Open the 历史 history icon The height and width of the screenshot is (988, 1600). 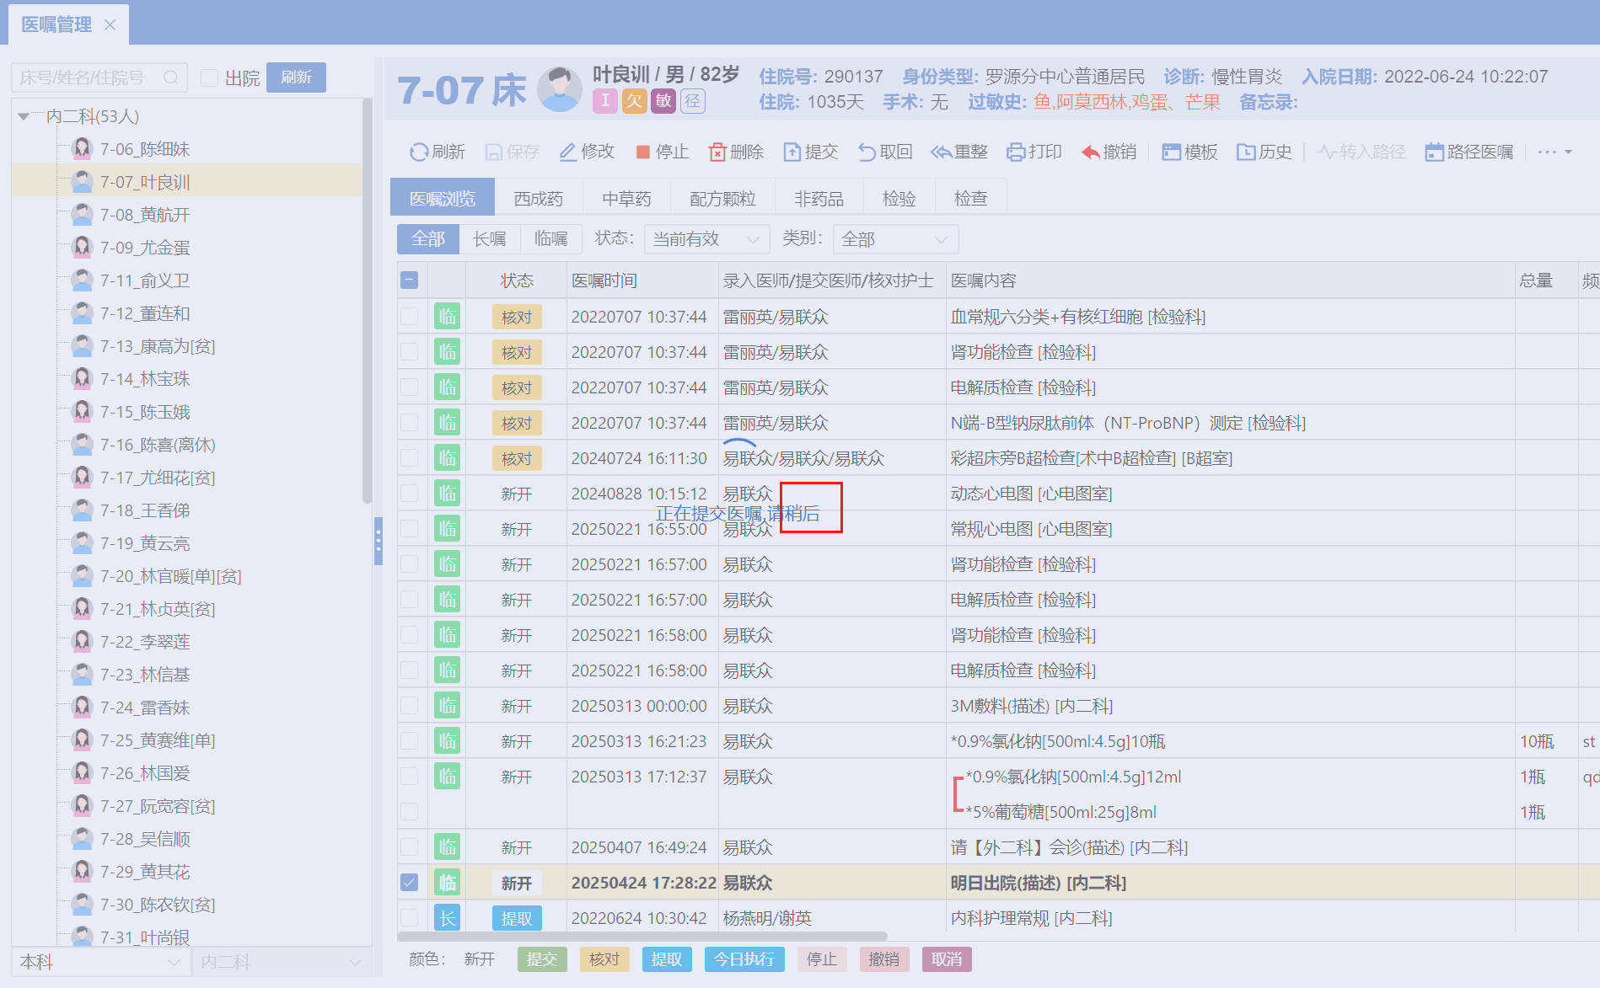pos(1246,152)
